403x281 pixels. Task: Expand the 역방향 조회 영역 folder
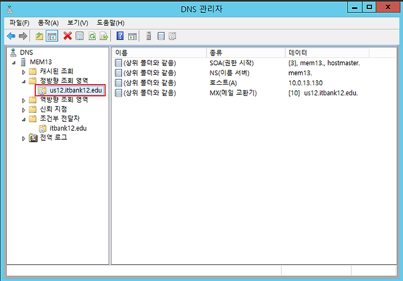tap(24, 101)
